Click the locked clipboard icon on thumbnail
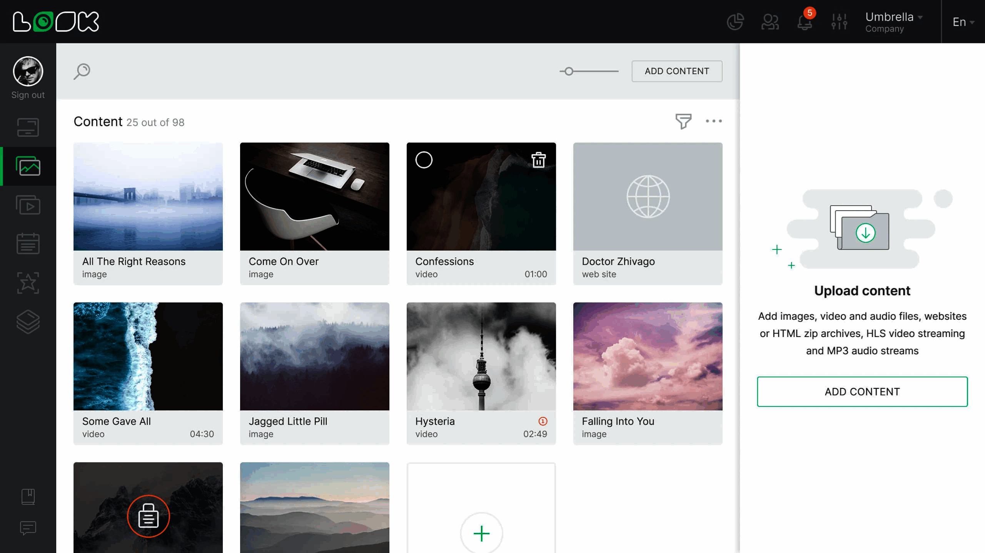985x553 pixels. coord(148,516)
